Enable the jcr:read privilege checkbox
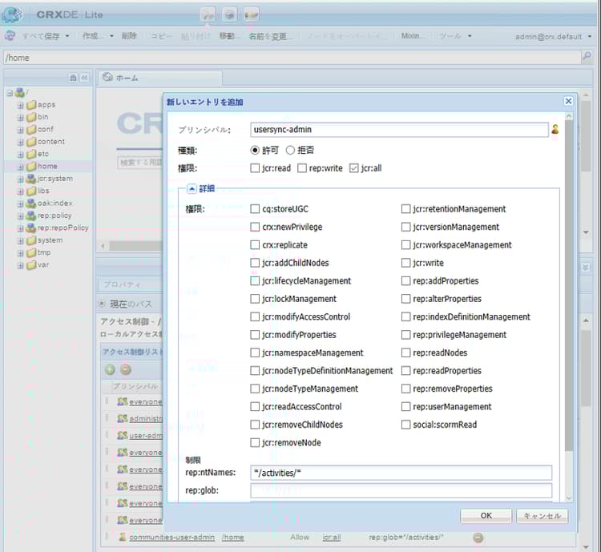This screenshot has width=601, height=552. [255, 168]
